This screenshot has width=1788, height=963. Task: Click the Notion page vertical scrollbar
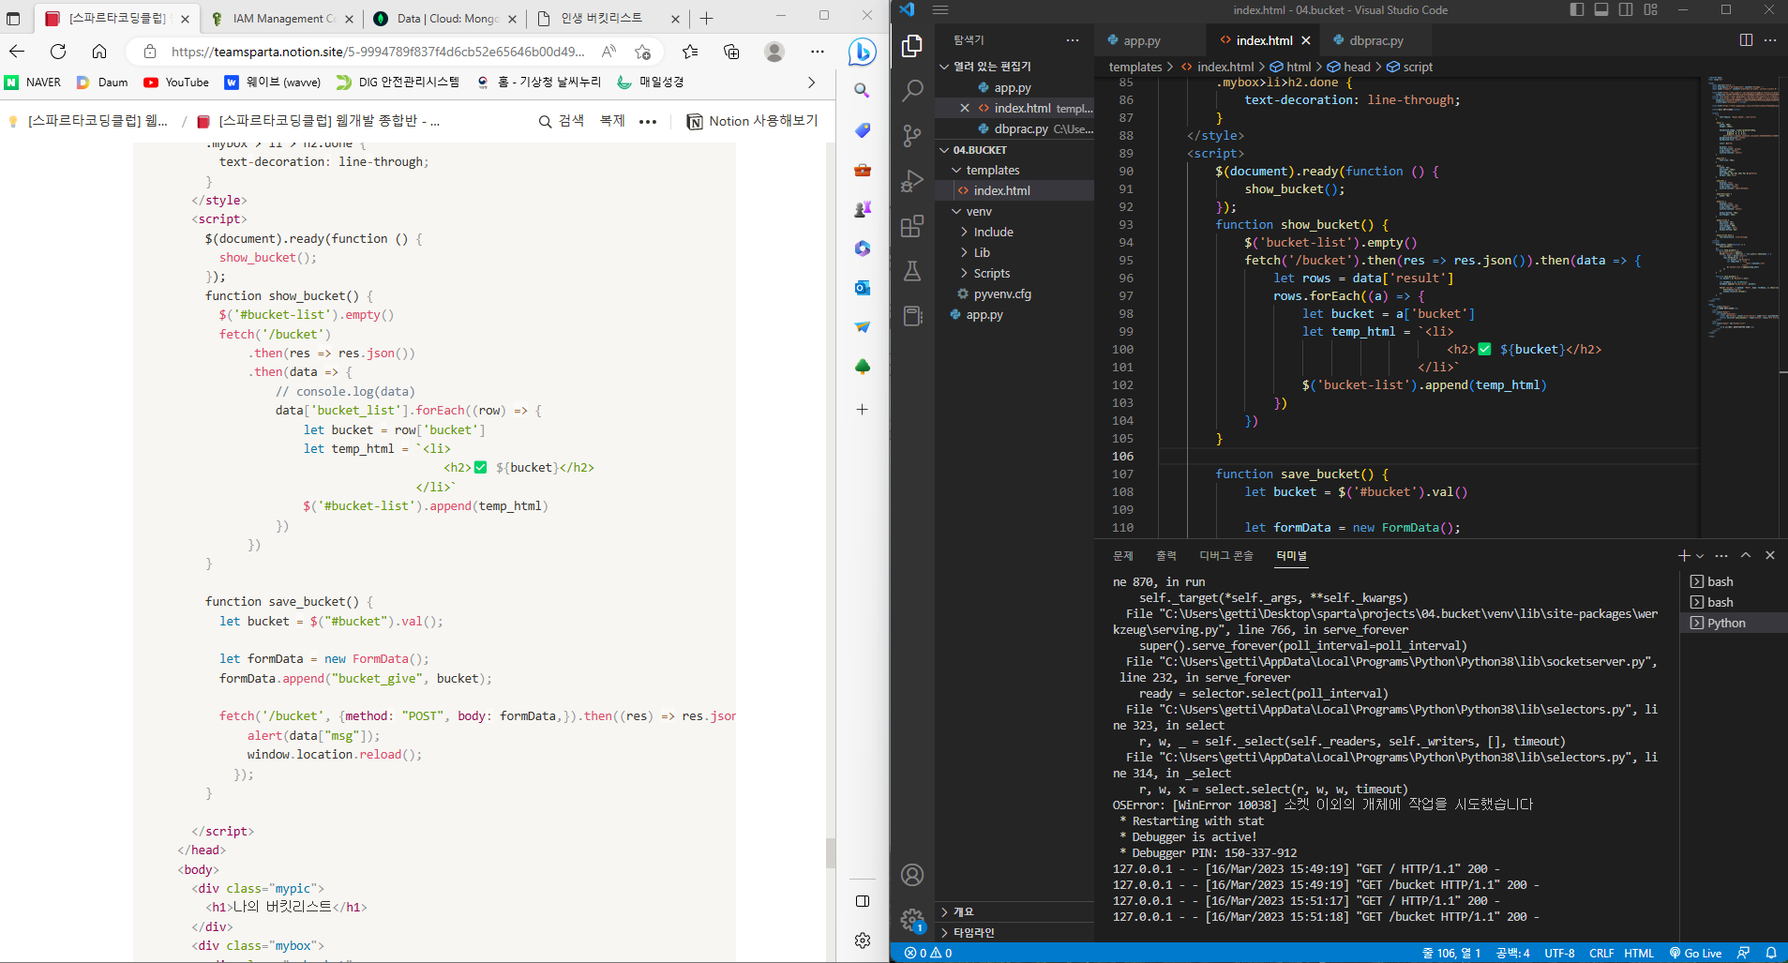point(831,853)
